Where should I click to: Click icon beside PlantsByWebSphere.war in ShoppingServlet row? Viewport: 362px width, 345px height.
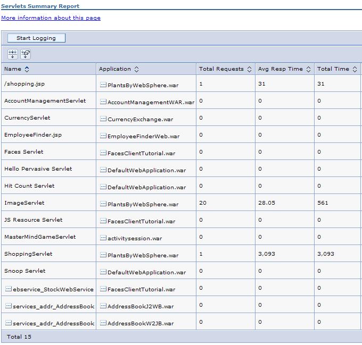(x=103, y=255)
